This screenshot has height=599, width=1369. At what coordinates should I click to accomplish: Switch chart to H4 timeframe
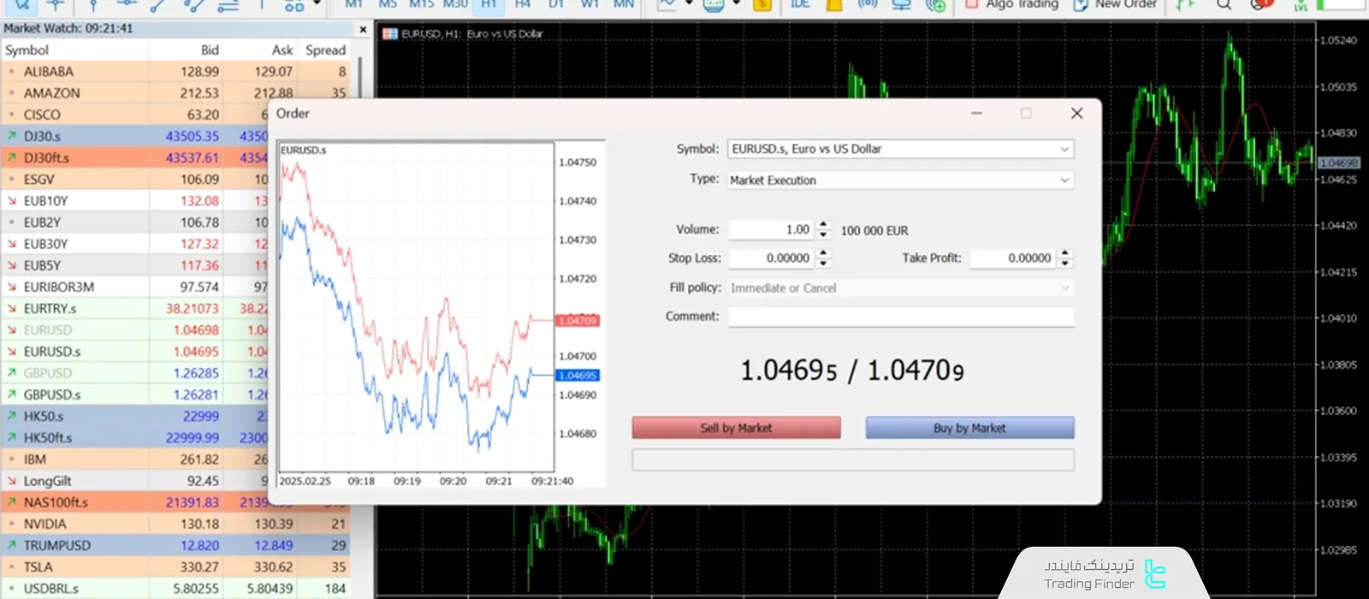point(522,4)
